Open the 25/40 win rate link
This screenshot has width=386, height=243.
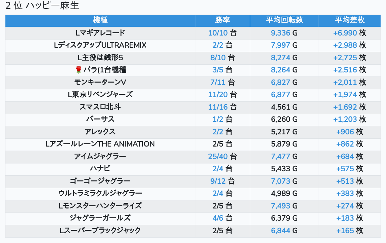pos(218,156)
